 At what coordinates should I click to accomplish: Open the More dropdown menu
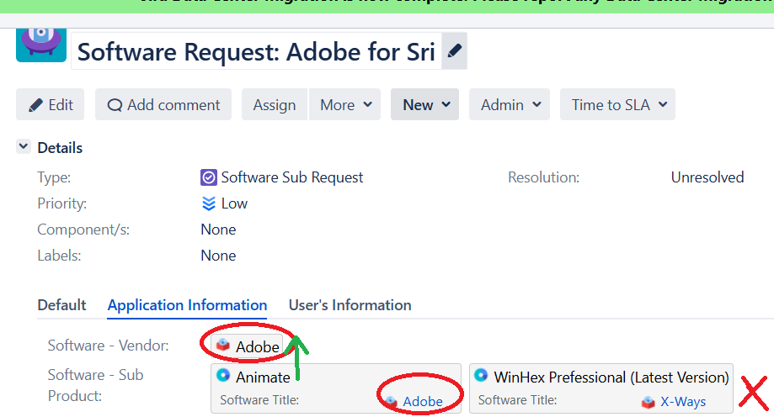click(345, 104)
